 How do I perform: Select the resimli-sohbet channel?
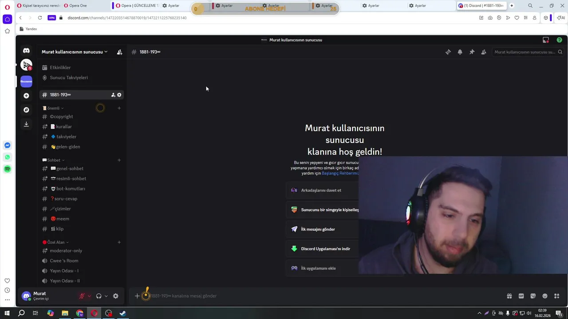[x=81, y=179]
